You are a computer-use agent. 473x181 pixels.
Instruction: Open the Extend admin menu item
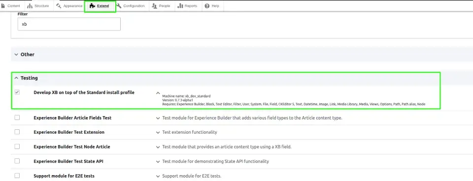(x=100, y=6)
